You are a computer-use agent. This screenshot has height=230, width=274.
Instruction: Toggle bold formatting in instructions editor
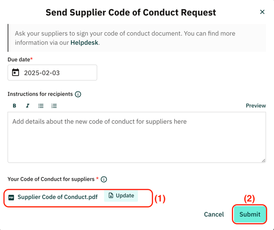[14, 106]
